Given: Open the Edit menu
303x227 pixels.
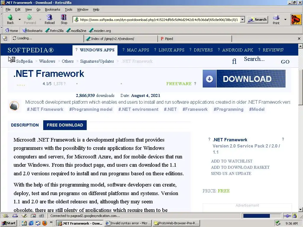Looking at the screenshot, I should click(17, 9).
